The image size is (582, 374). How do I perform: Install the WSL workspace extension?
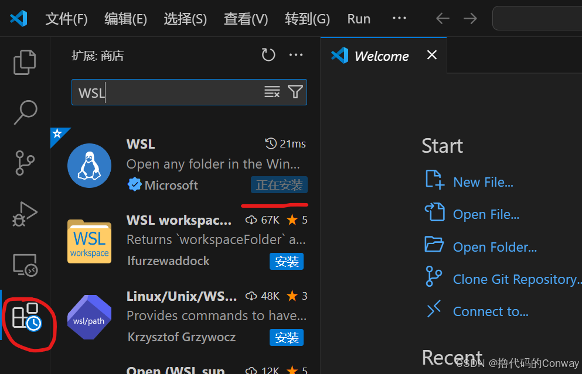coord(287,262)
